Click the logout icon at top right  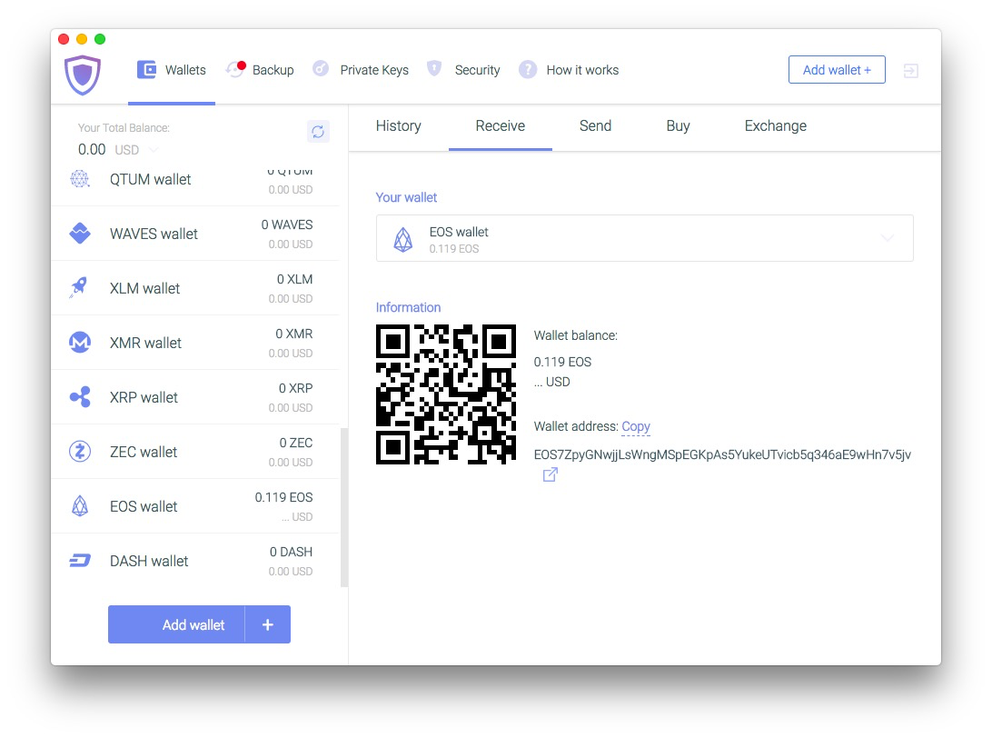(911, 71)
